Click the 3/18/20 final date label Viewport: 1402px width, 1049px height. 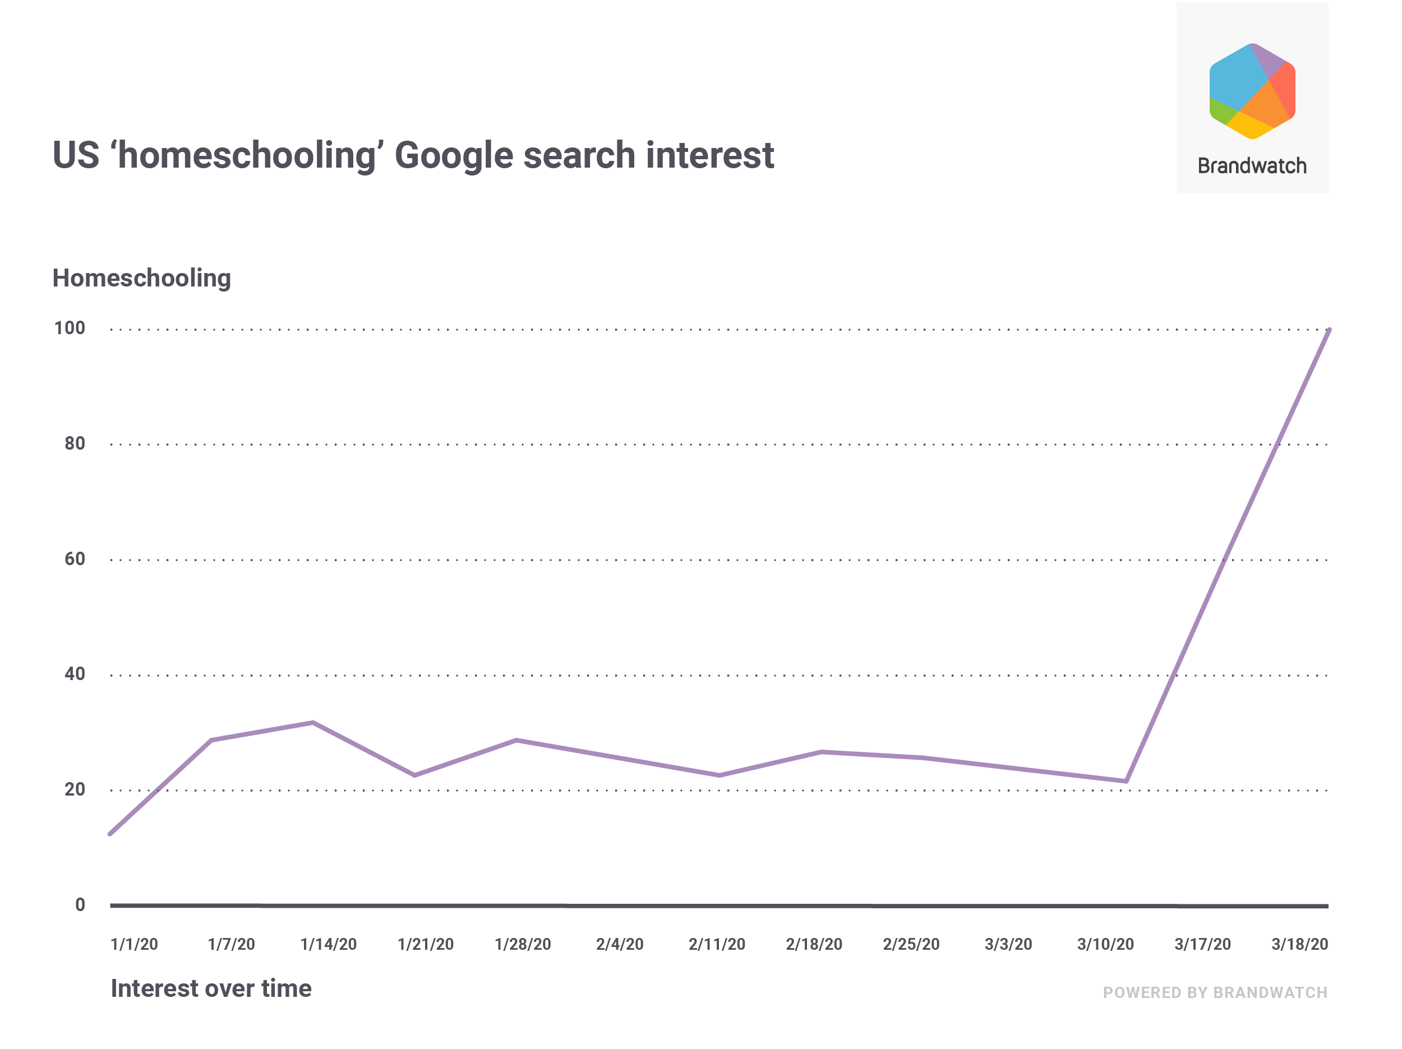1299,944
